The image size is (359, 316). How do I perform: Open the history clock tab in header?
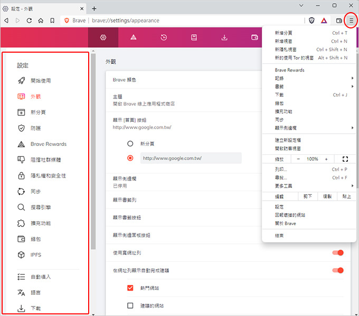[164, 37]
